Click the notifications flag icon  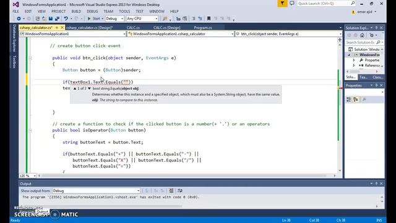(282, 4)
